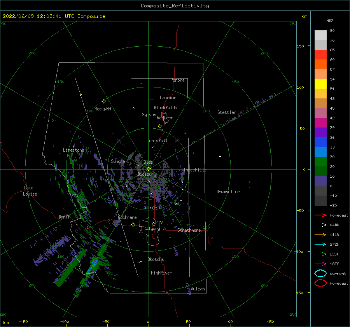Click the yellow radar-site diamond between Olds and Didsbury

(x=149, y=169)
